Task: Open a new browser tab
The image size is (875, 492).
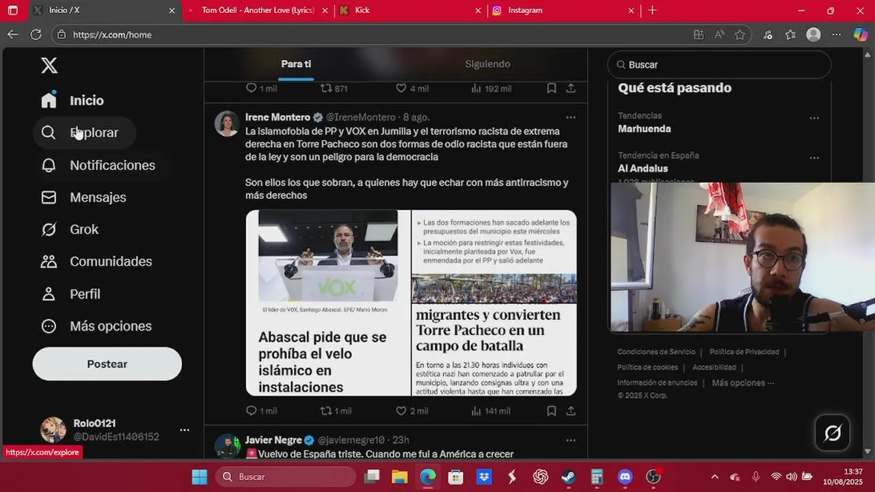Action: [x=652, y=10]
